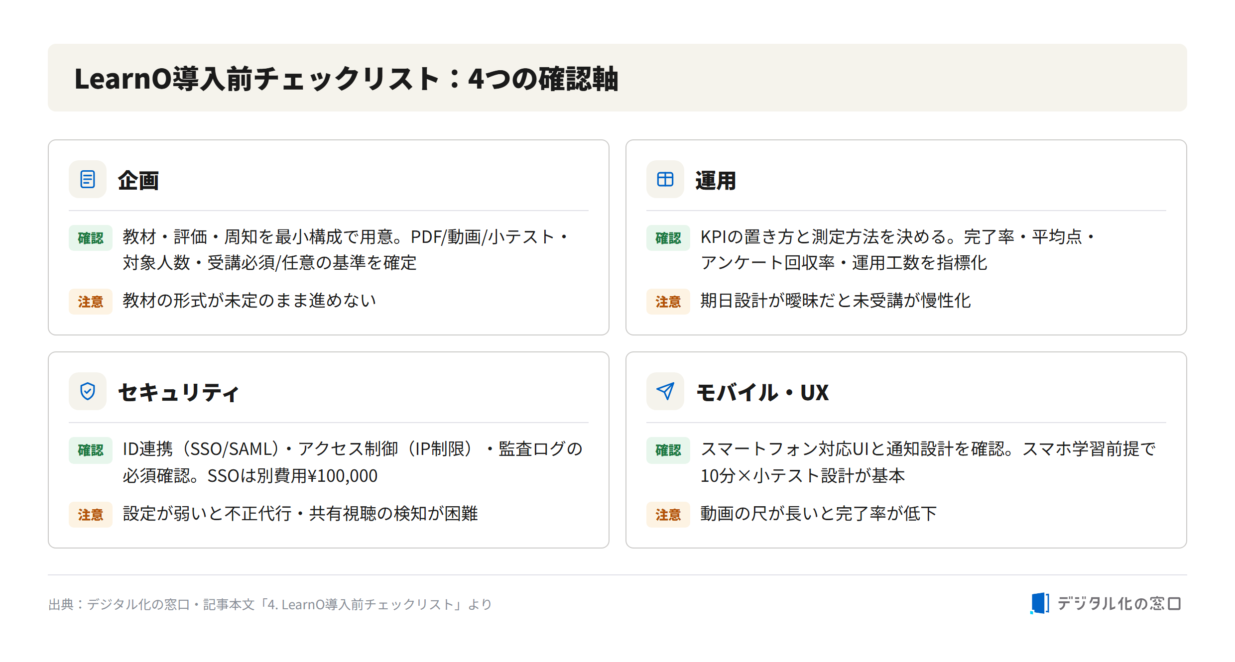Click text 10分×小テスト設計が基本
The height and width of the screenshot is (662, 1235).
802,476
